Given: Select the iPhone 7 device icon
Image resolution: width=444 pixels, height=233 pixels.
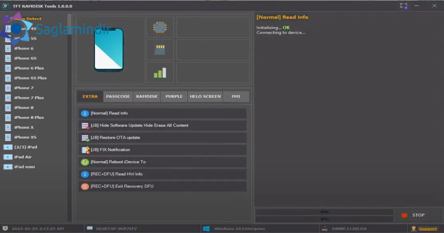Looking at the screenshot, I should [x=8, y=88].
